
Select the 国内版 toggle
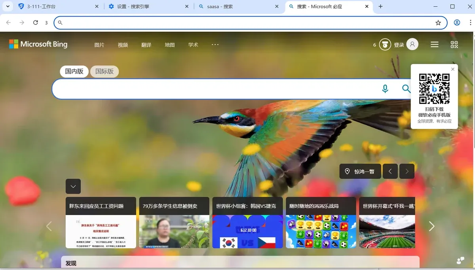(x=74, y=72)
